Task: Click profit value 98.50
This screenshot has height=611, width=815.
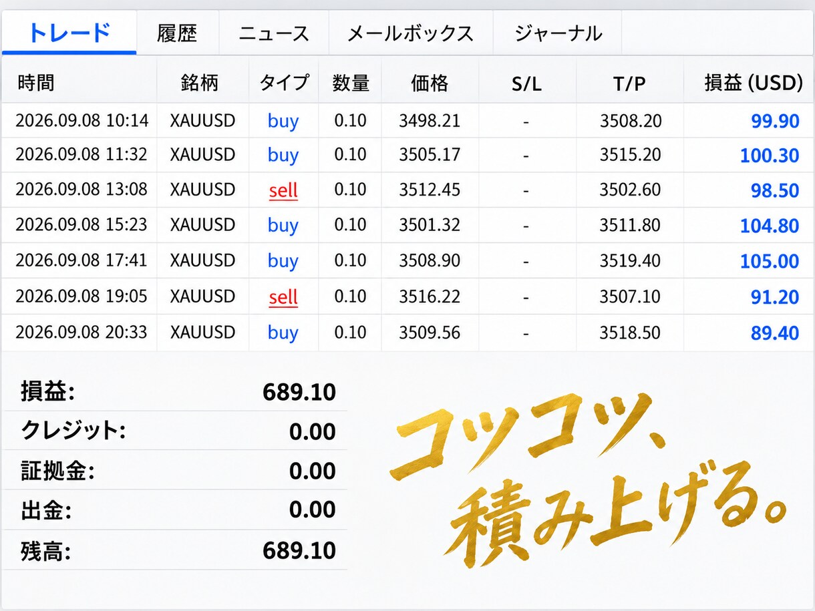Action: pos(775,191)
